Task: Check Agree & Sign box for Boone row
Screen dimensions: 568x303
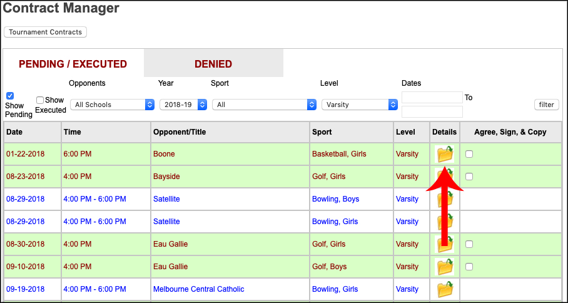Action: pyautogui.click(x=469, y=154)
